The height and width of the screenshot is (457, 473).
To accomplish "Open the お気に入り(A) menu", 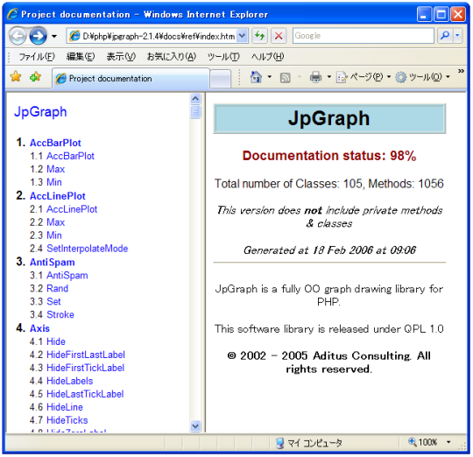I will 172,57.
